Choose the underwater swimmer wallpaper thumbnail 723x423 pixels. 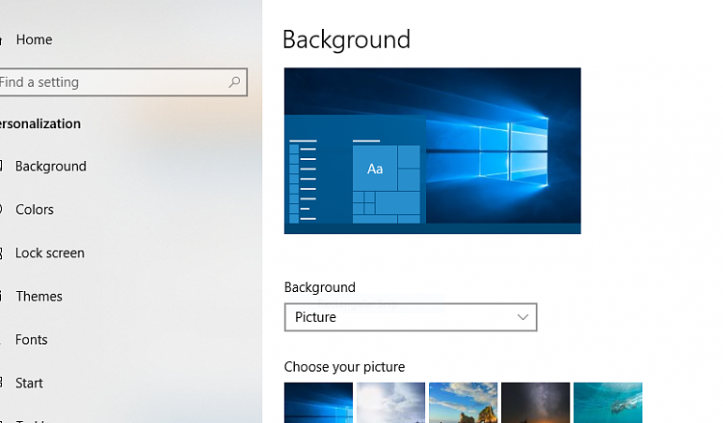[607, 403]
